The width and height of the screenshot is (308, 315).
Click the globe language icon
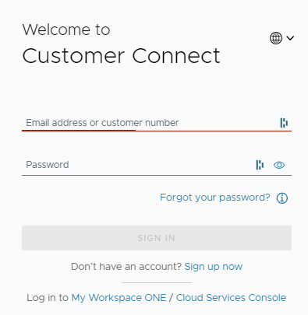(276, 38)
